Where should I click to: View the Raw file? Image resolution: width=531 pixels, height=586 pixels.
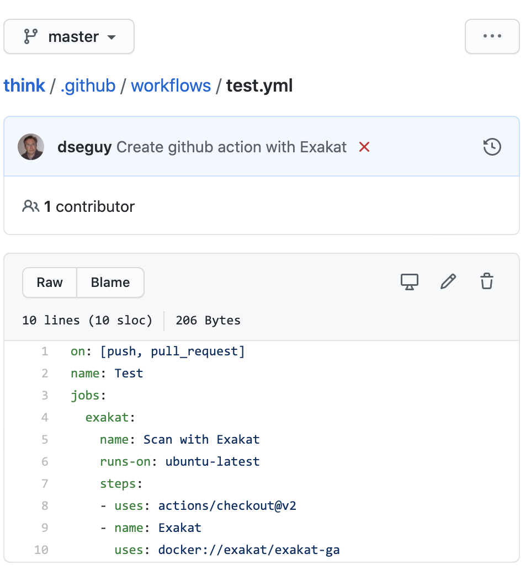pos(50,283)
